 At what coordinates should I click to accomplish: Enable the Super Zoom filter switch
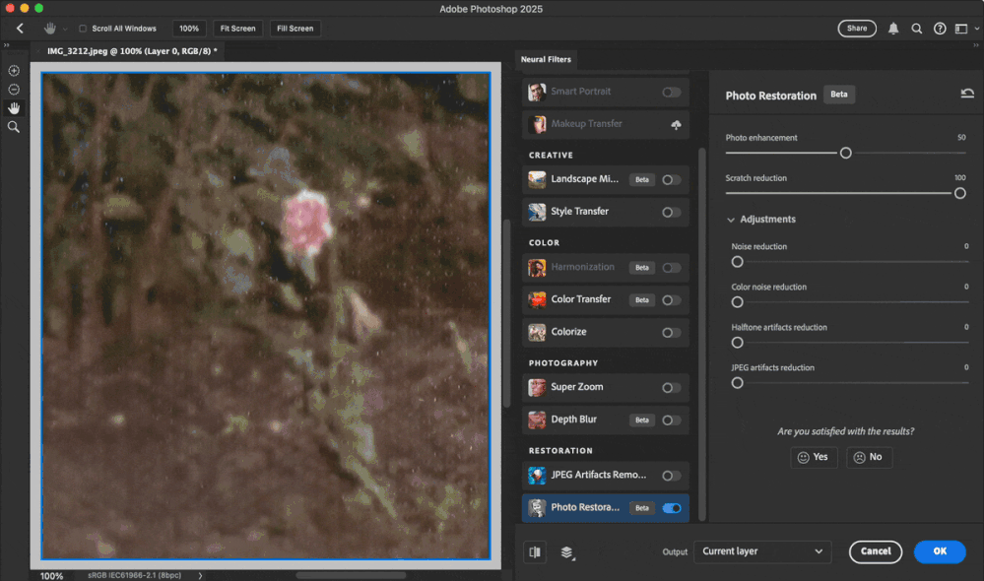671,388
